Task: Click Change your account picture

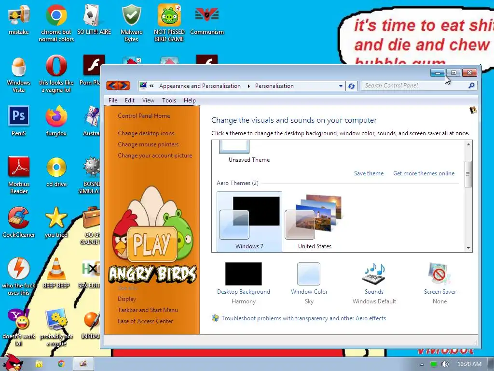Action: click(x=155, y=155)
